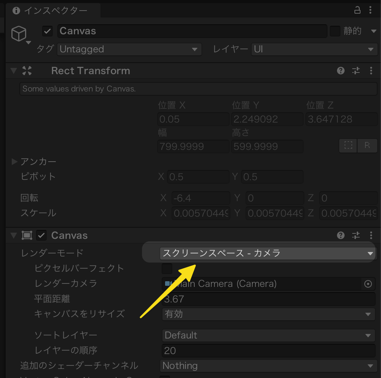Click the レンダーモード label
The height and width of the screenshot is (378, 381).
click(x=52, y=253)
